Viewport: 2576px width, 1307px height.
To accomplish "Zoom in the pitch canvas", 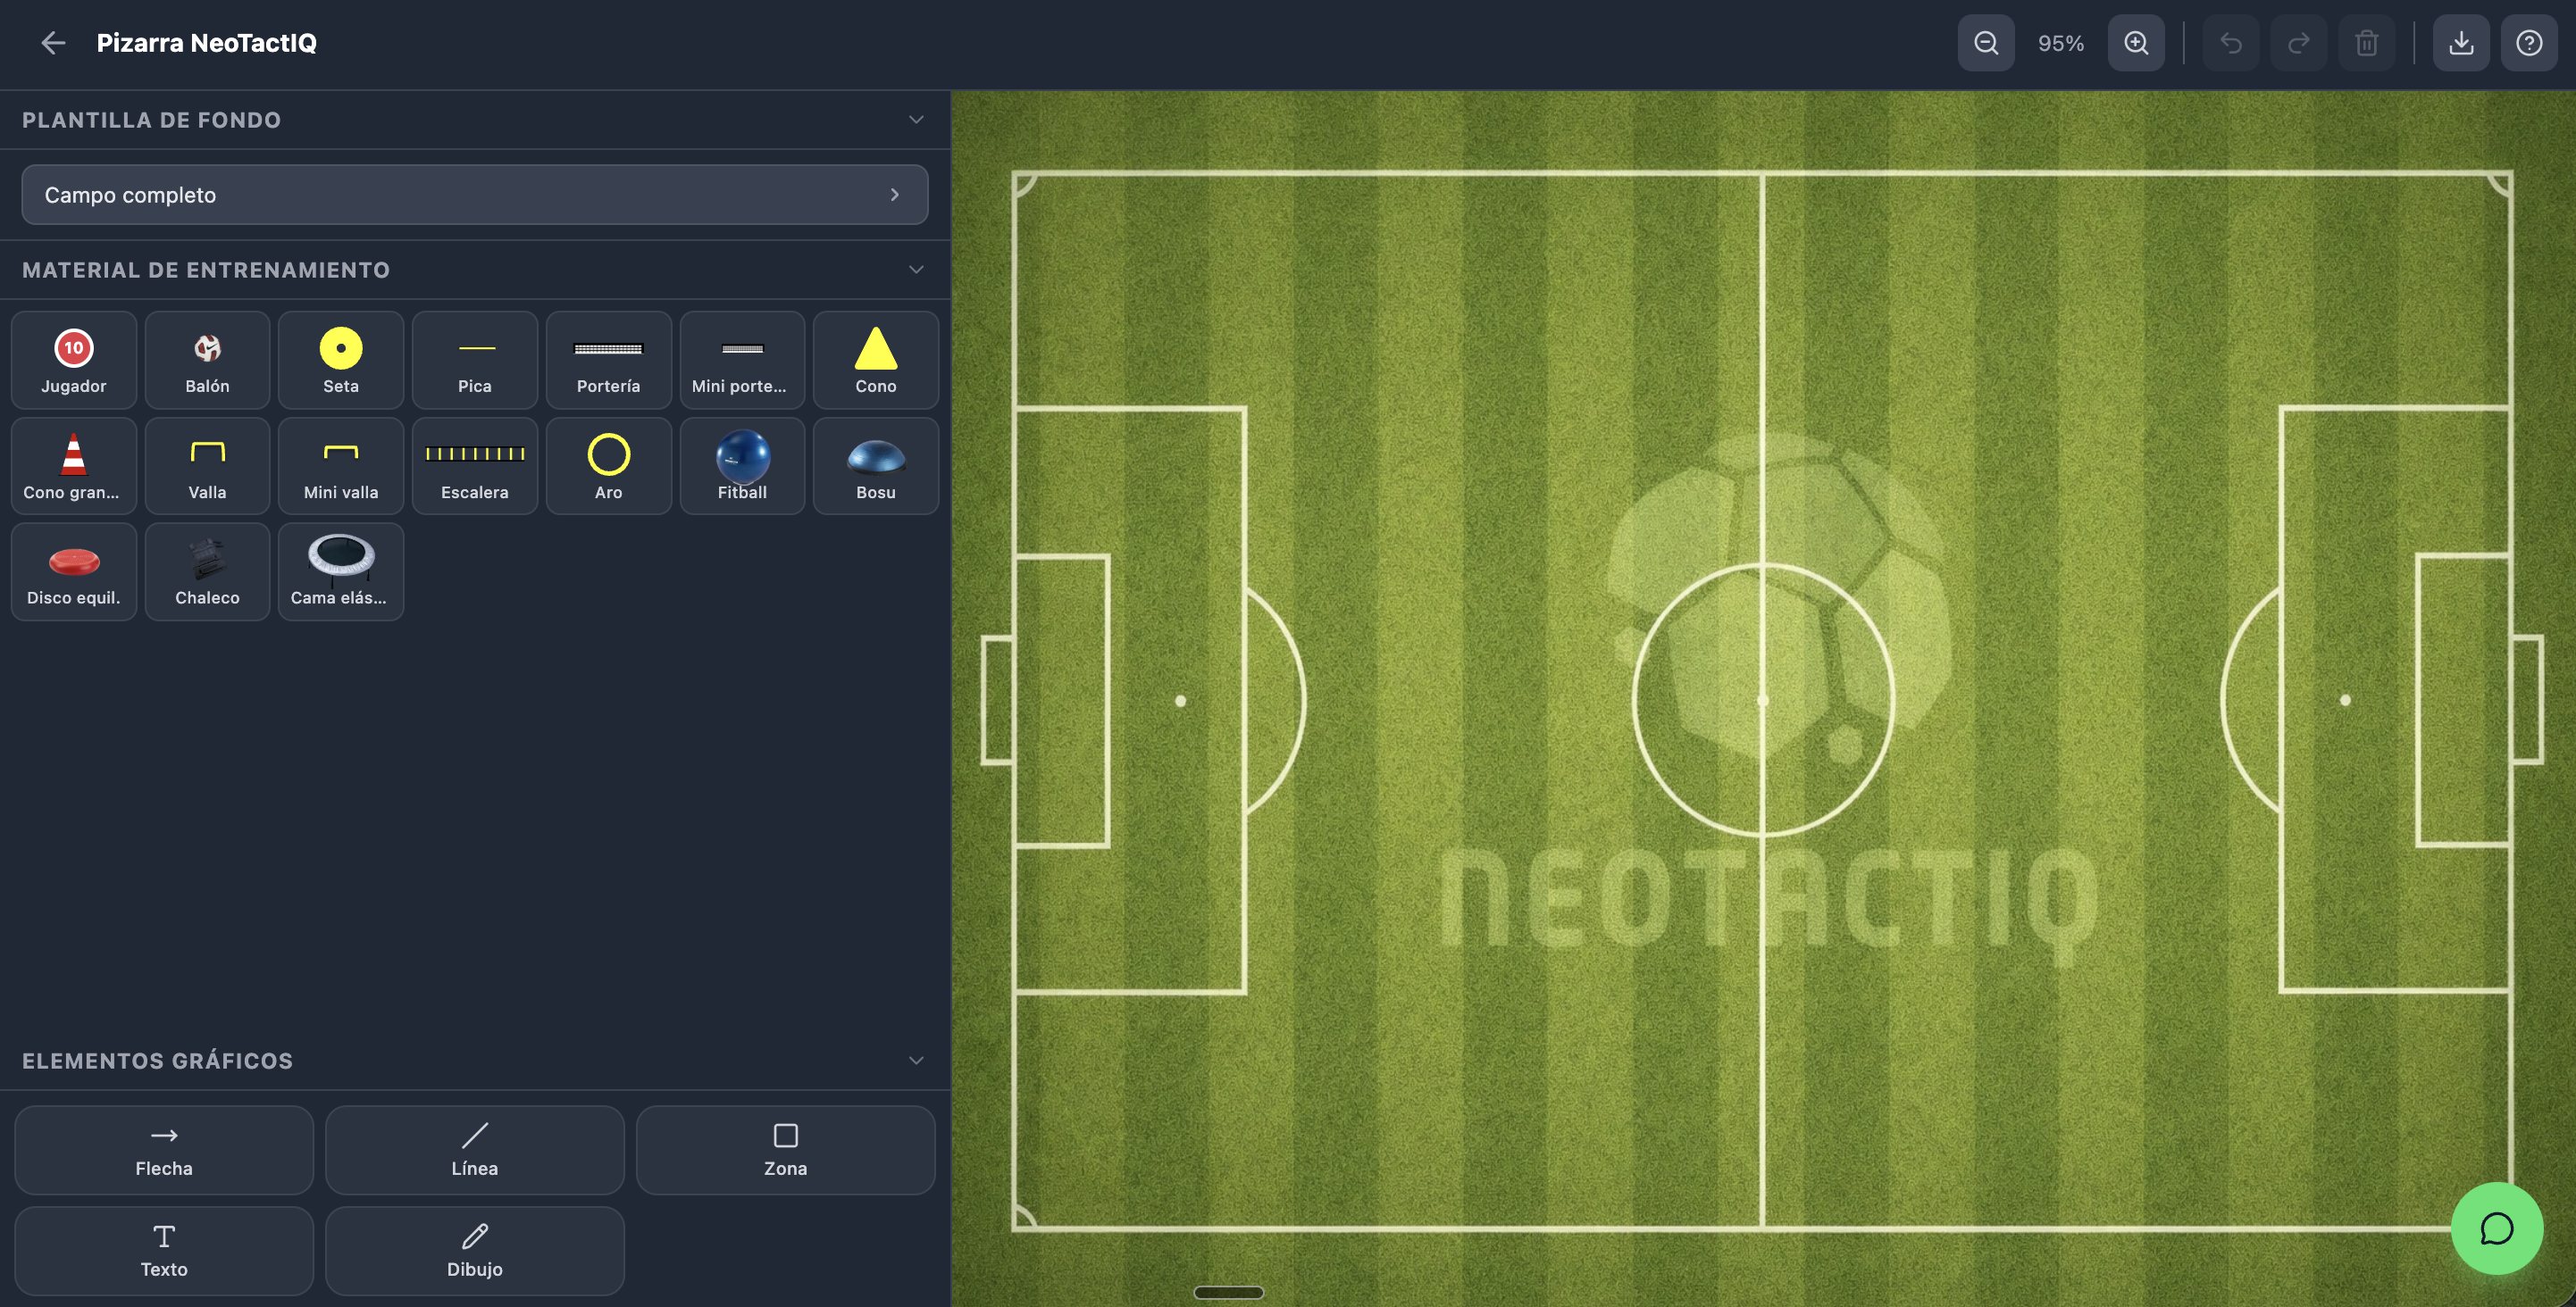I will click(2136, 43).
